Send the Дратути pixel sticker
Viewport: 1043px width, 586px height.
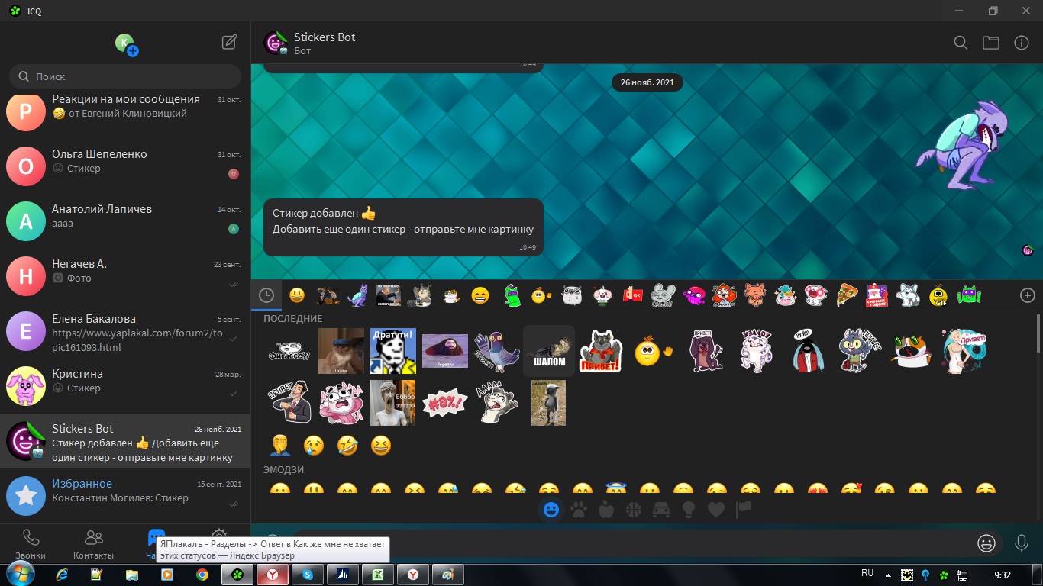click(x=393, y=351)
